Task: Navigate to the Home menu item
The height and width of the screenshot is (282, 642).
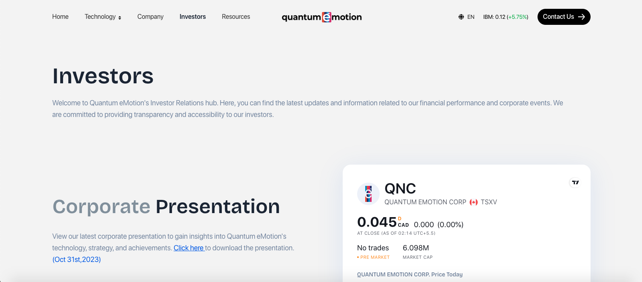Action: 60,17
